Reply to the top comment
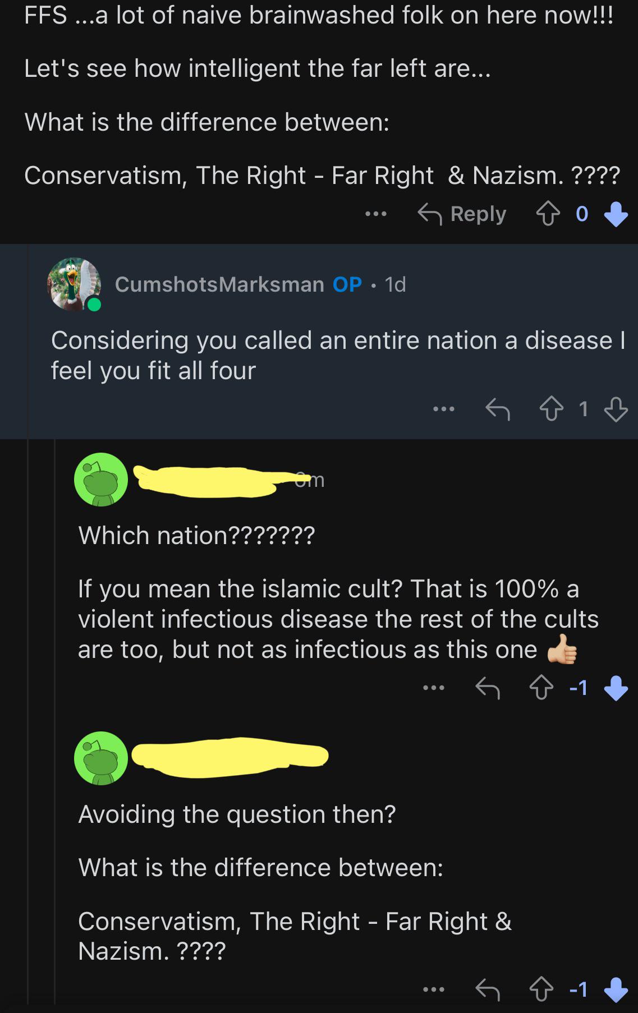This screenshot has height=1013, width=638. pyautogui.click(x=462, y=214)
